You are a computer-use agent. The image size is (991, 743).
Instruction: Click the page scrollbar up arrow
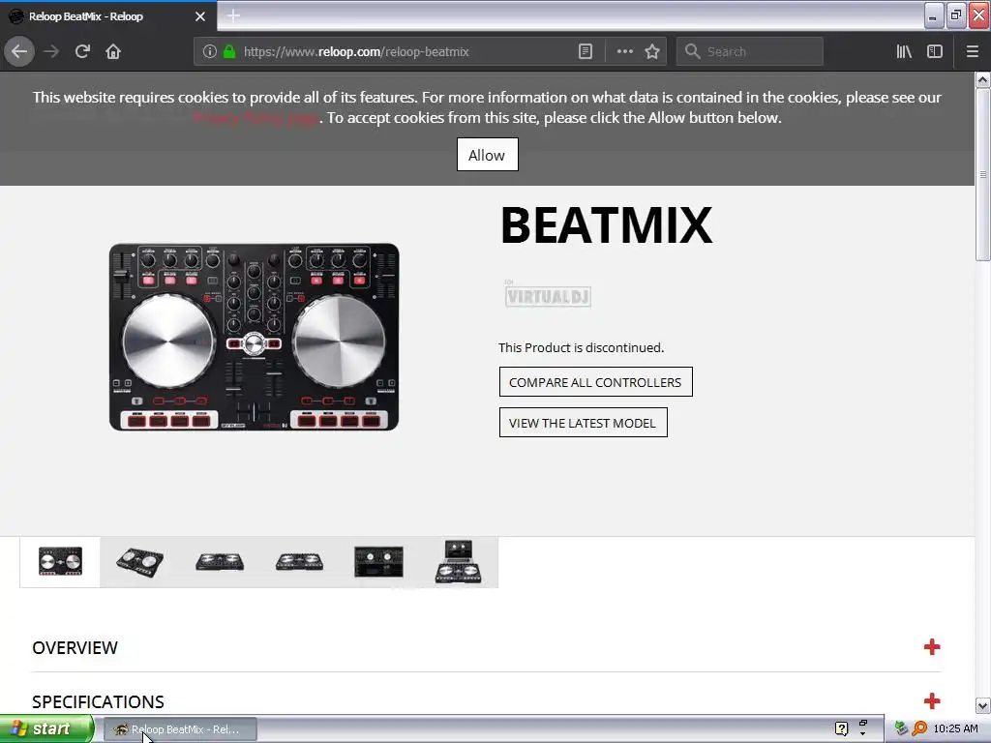982,79
